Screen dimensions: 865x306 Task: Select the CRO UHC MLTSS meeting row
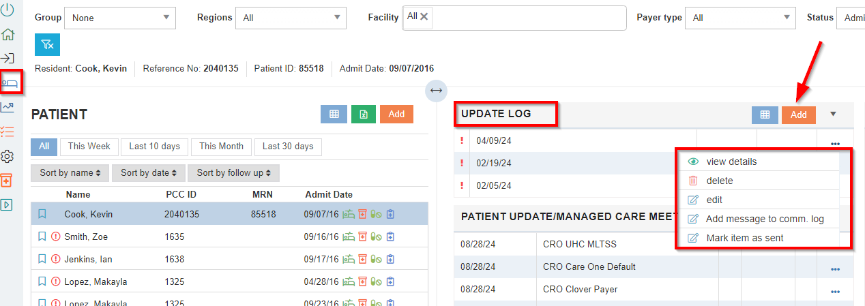[654, 243]
